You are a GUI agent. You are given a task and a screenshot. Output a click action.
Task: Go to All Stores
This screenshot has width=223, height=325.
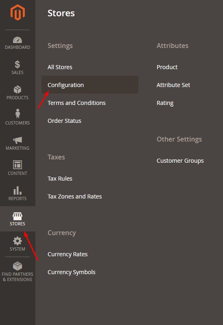coord(60,67)
